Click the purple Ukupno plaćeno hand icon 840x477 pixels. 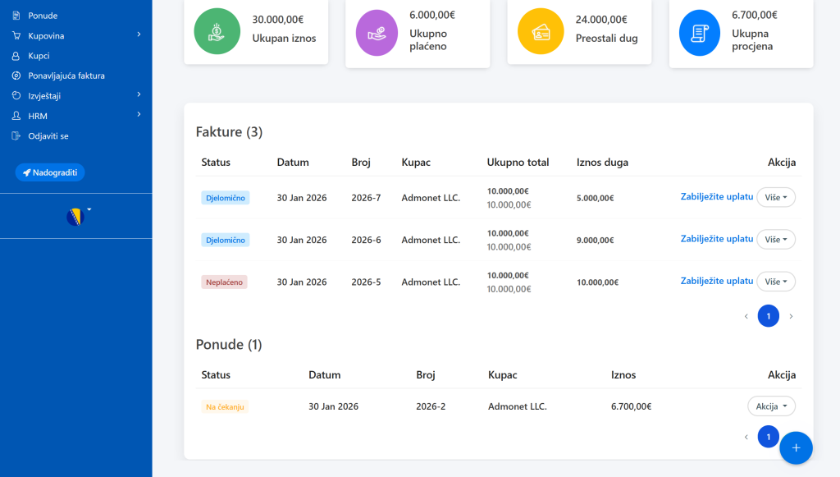coord(377,31)
